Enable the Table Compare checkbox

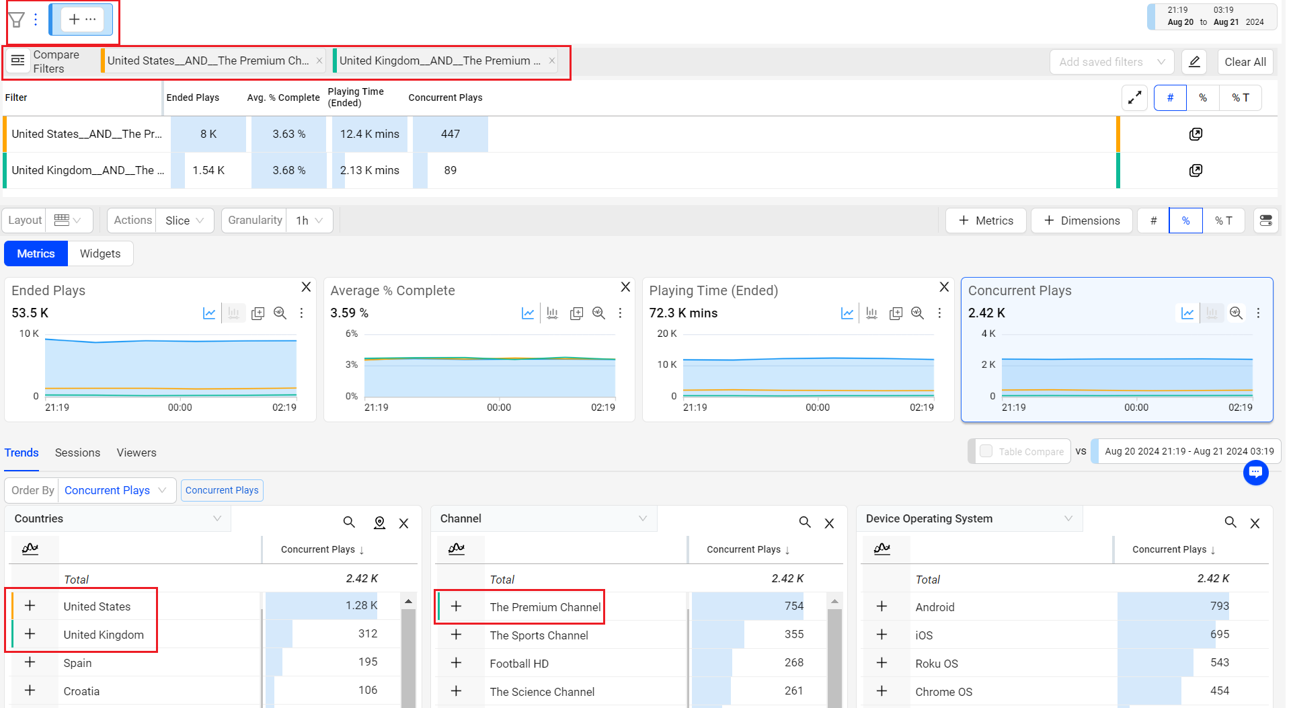[x=986, y=451]
